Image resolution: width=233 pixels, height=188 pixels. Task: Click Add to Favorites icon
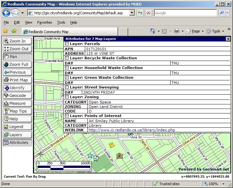pyautogui.click(x=14, y=31)
